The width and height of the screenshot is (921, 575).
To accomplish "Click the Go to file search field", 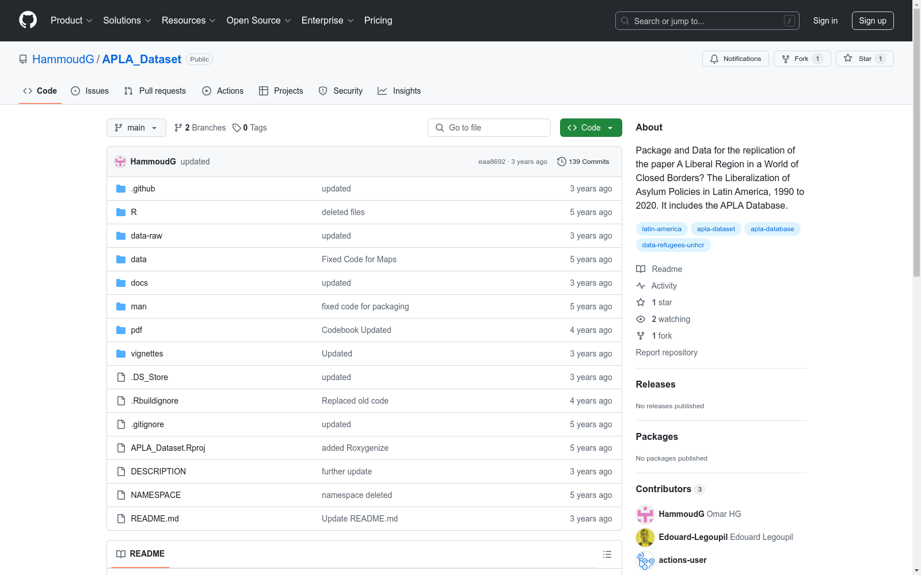I will click(489, 128).
